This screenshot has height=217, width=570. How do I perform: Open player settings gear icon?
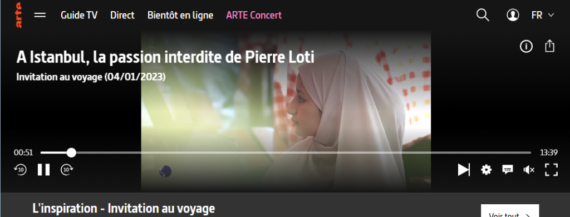click(x=486, y=170)
